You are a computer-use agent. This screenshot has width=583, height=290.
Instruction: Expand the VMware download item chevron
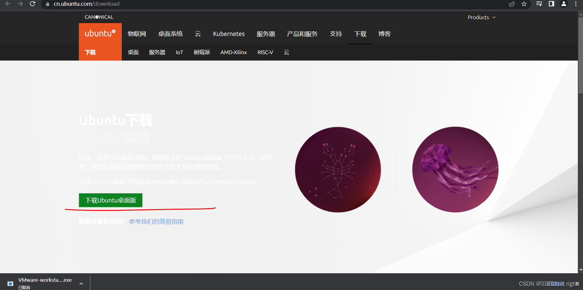(x=81, y=283)
